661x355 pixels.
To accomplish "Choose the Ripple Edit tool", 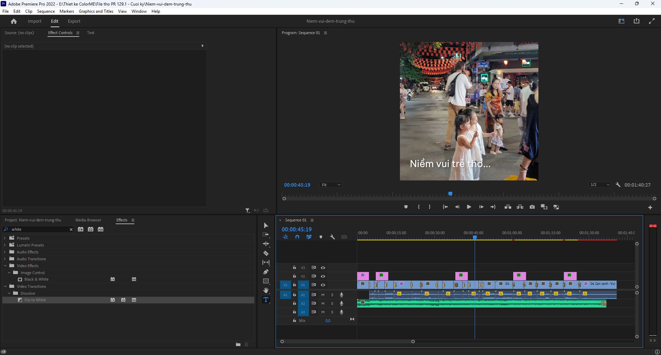I will click(266, 244).
